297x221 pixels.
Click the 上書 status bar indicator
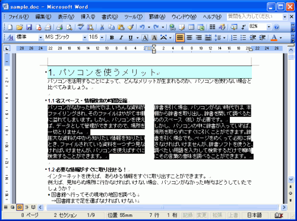[x=233, y=215]
